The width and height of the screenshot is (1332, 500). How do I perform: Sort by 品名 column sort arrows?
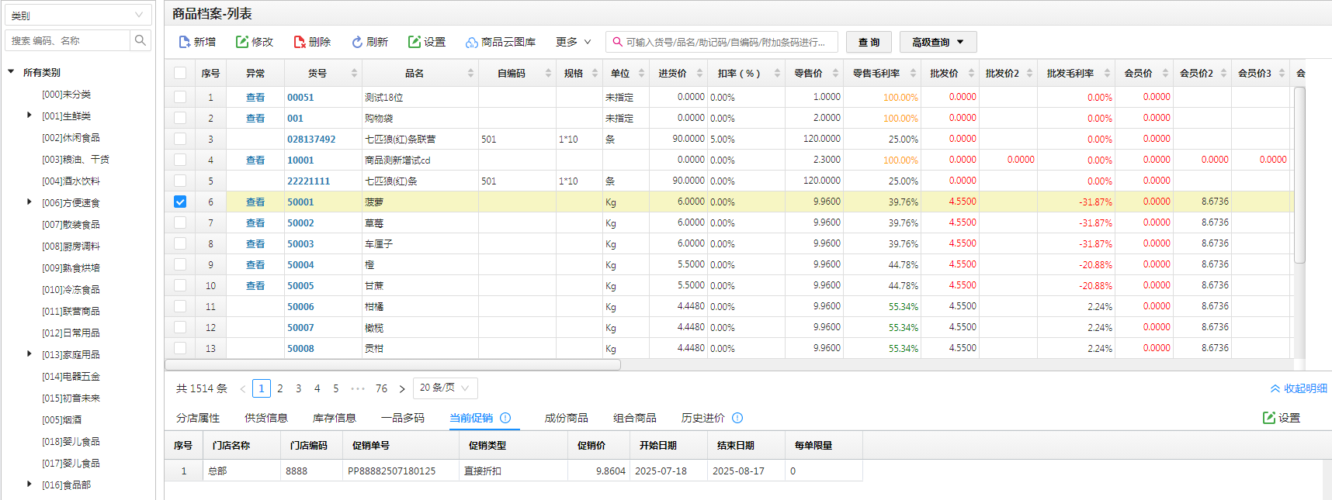471,73
